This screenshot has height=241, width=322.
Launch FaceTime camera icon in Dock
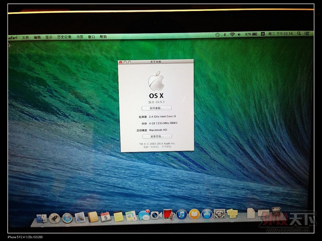click(156, 215)
